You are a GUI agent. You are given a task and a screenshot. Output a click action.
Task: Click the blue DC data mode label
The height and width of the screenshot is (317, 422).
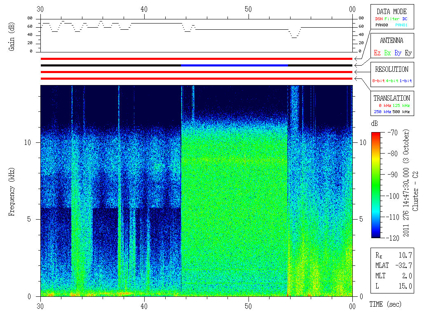click(405, 19)
